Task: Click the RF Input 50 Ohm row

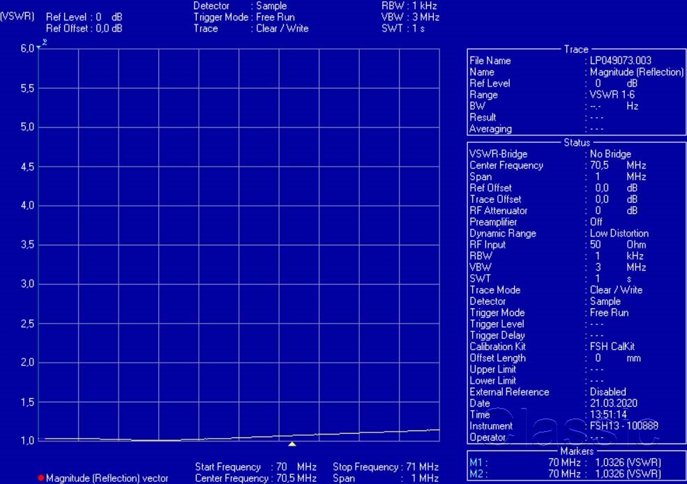Action: point(558,245)
